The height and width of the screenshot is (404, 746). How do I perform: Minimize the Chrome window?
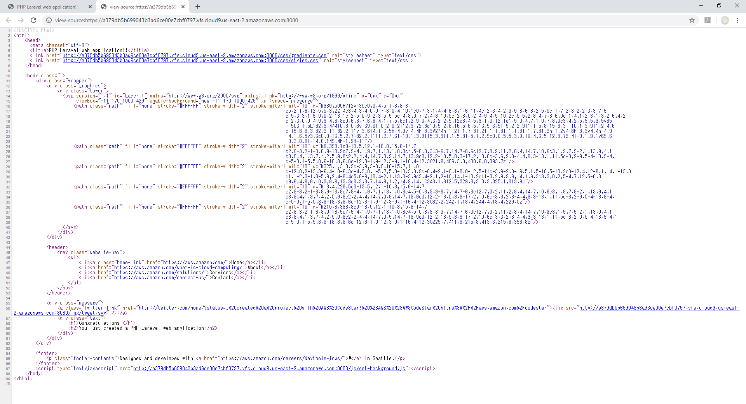[x=701, y=5]
